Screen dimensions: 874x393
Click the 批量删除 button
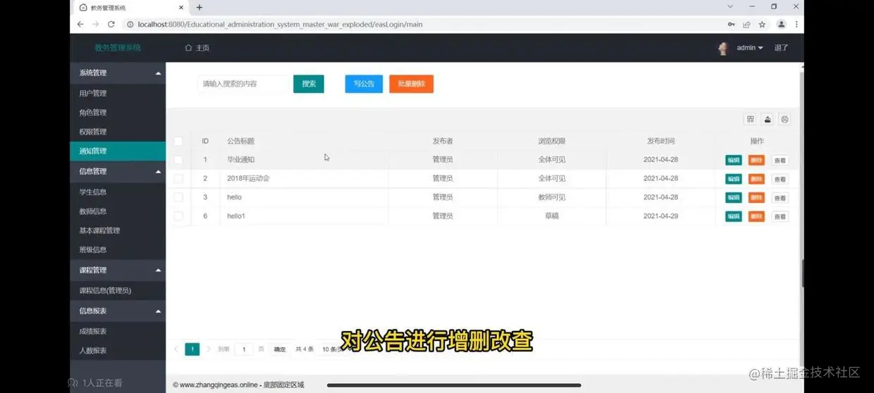[x=411, y=84]
